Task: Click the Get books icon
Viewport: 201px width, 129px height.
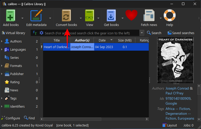Action: coord(111,15)
